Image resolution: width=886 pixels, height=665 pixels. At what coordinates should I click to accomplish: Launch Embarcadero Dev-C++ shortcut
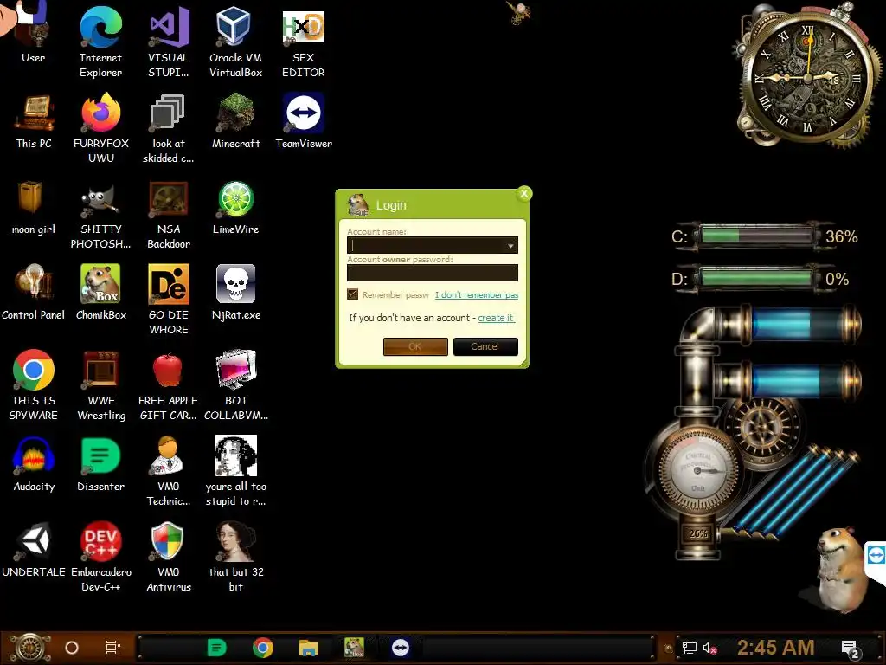pos(100,557)
